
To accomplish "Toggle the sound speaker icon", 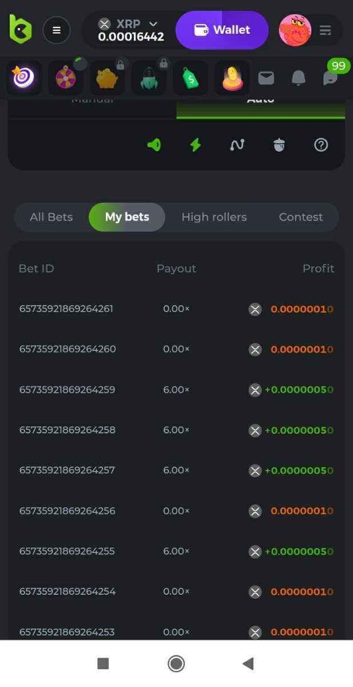I will pyautogui.click(x=154, y=145).
